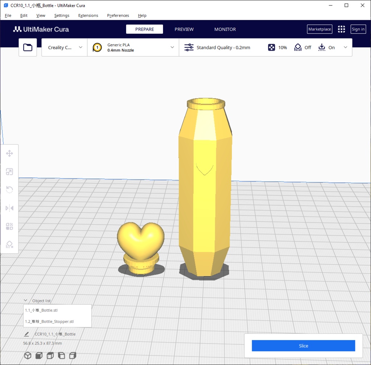The height and width of the screenshot is (365, 371).
Task: Toggle support generation Off setting
Action: click(x=303, y=47)
